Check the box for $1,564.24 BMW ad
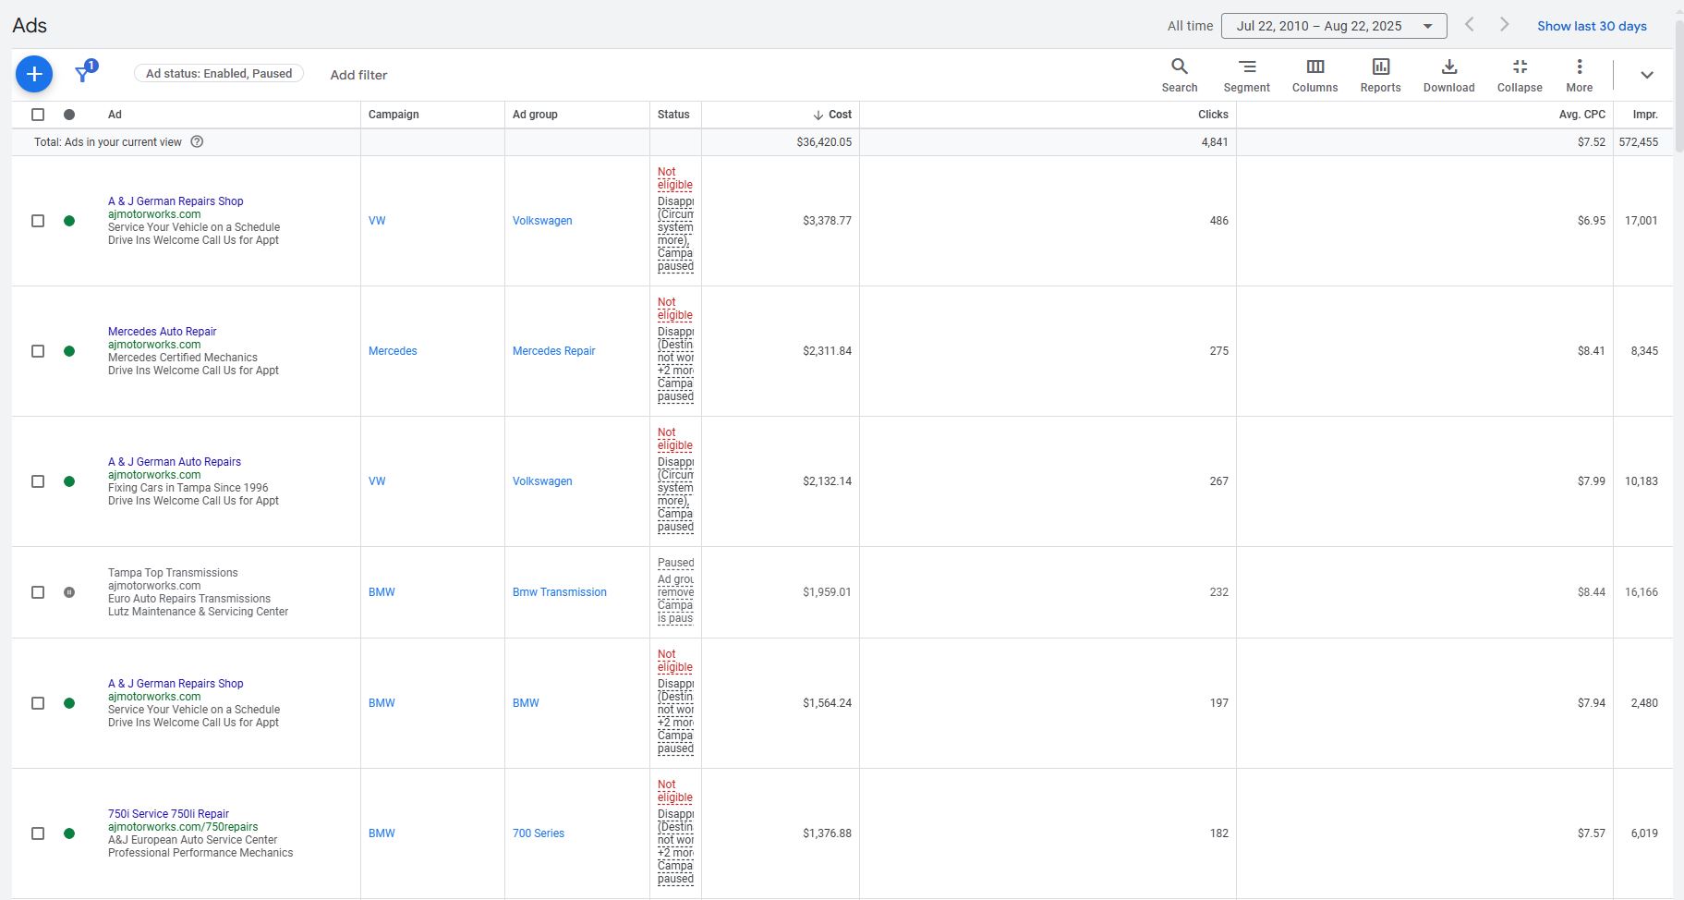 pos(38,703)
